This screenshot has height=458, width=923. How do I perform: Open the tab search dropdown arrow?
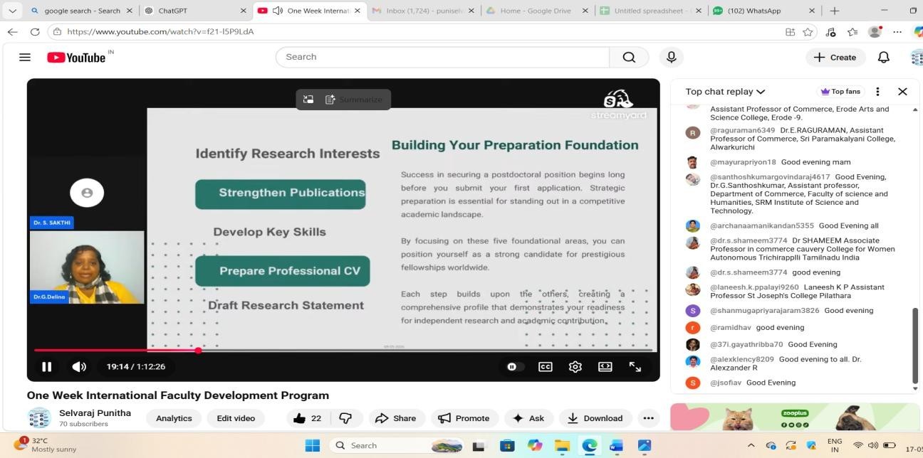pyautogui.click(x=12, y=11)
